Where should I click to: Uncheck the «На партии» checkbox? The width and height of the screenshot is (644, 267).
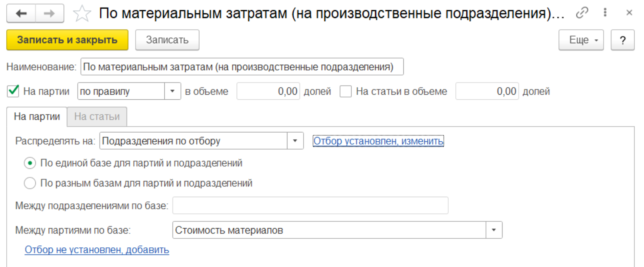[13, 91]
